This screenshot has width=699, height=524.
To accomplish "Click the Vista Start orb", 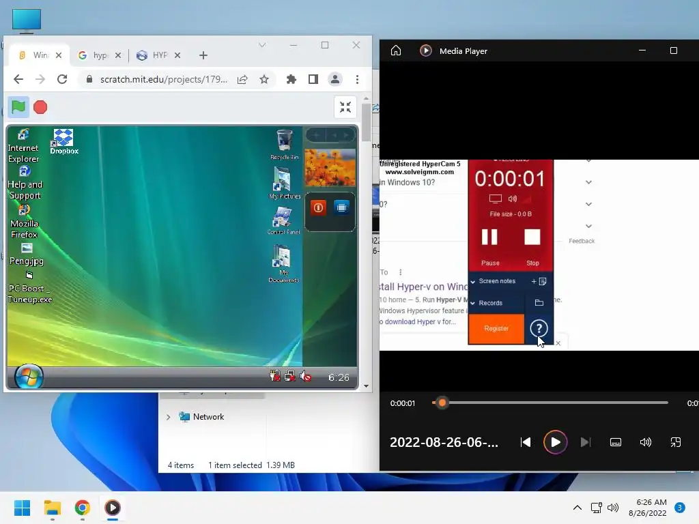I will tap(29, 377).
